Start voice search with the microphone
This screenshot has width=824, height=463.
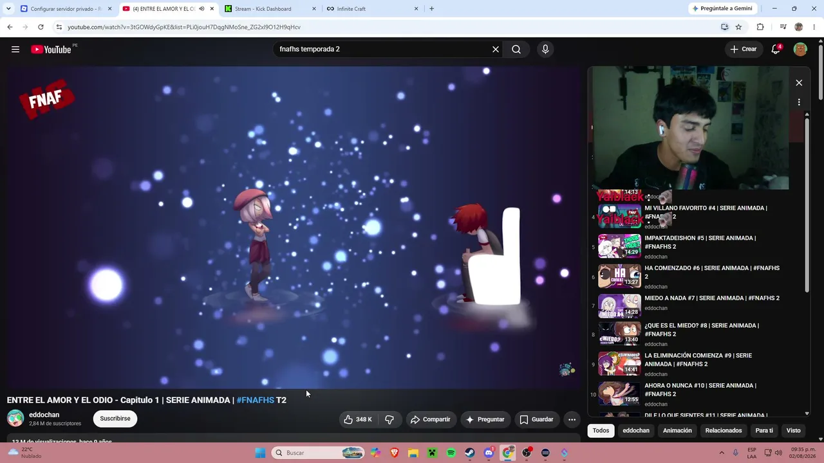(545, 50)
